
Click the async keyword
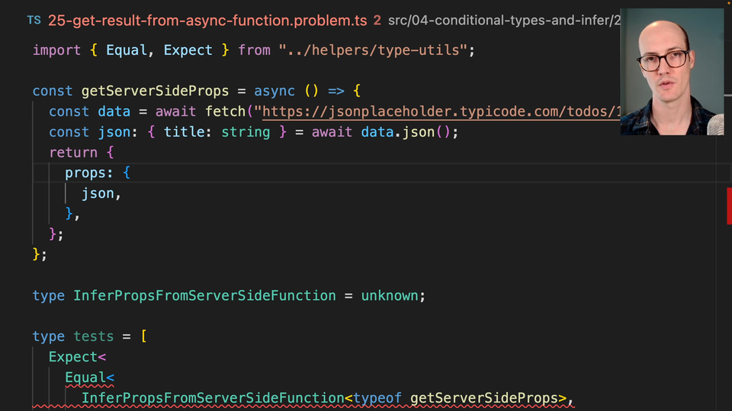click(x=274, y=91)
